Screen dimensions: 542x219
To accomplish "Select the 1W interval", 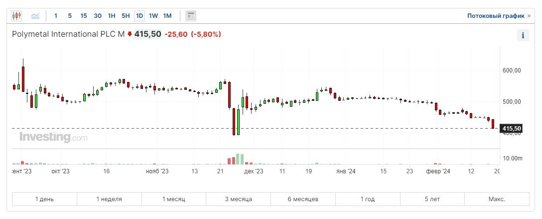I will click(153, 15).
